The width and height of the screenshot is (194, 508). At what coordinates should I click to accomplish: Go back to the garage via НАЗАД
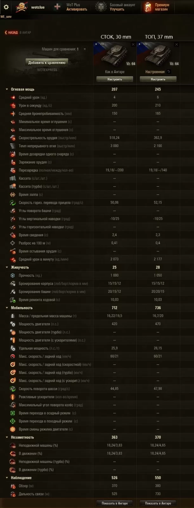(11, 32)
